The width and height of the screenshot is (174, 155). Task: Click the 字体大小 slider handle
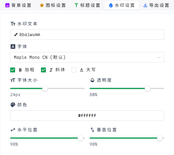click(x=45, y=88)
